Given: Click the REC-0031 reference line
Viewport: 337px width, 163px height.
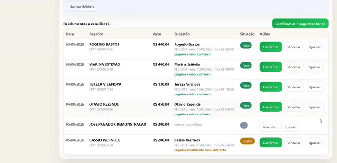Looking at the screenshot, I should pos(204,145).
